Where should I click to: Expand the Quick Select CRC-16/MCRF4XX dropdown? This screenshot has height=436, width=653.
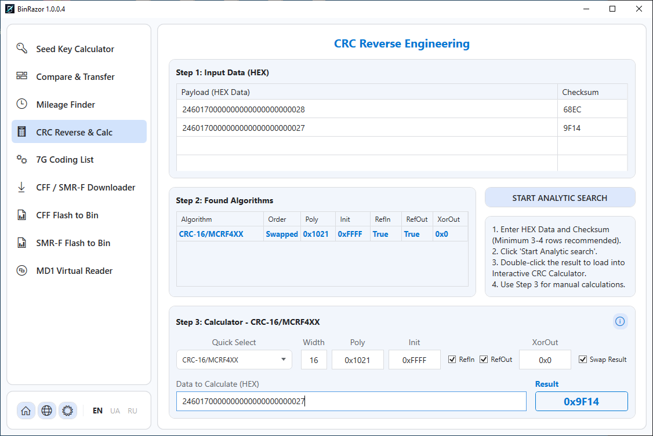pyautogui.click(x=234, y=360)
